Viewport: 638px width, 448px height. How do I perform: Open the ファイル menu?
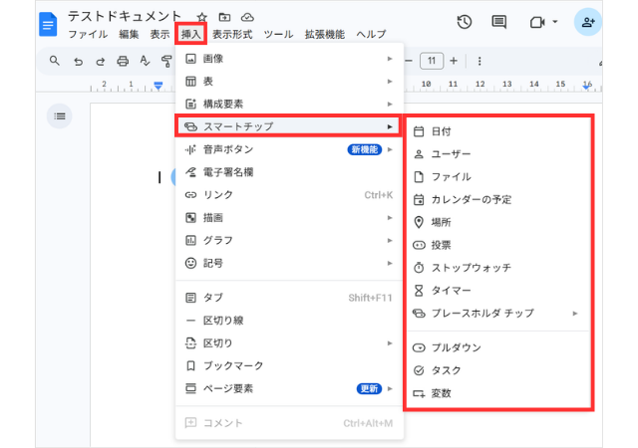click(x=88, y=34)
